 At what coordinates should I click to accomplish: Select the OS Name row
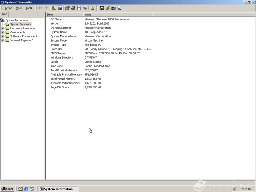tap(99, 19)
